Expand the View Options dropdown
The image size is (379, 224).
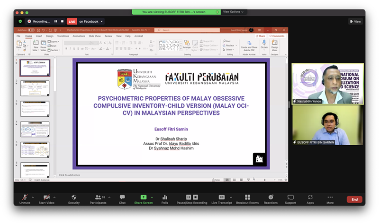[x=233, y=12]
